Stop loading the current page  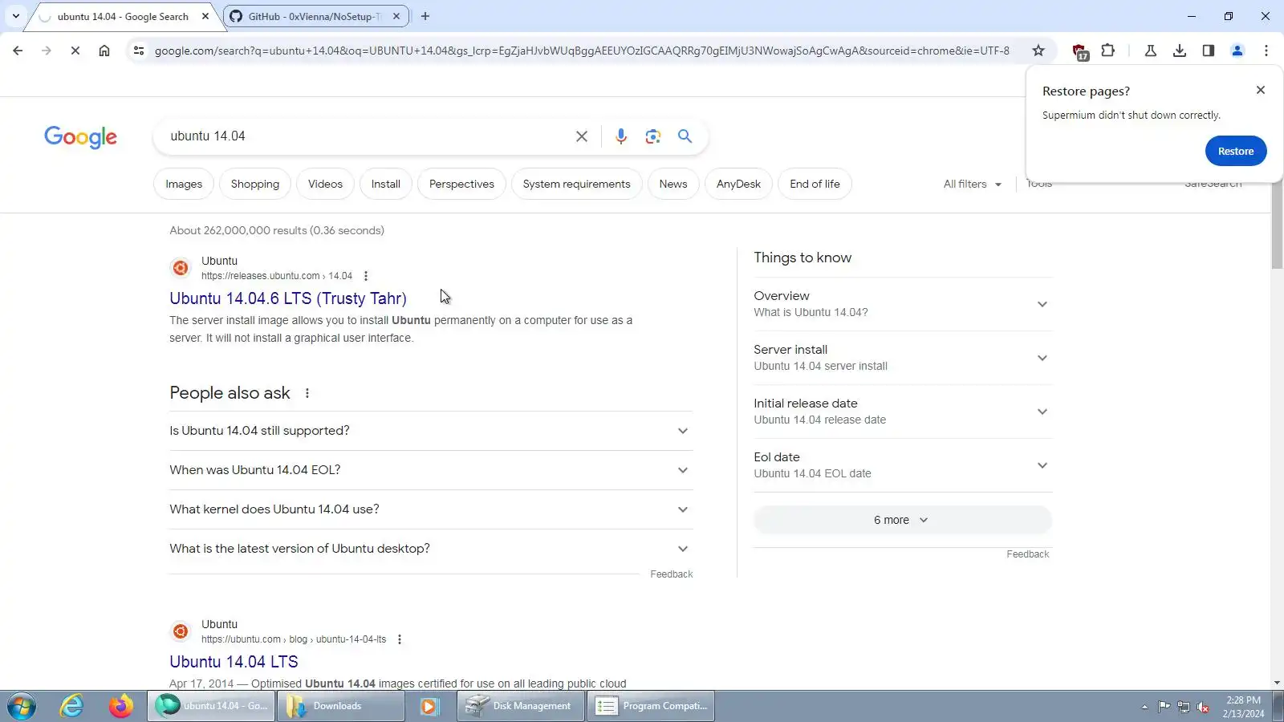pos(75,51)
